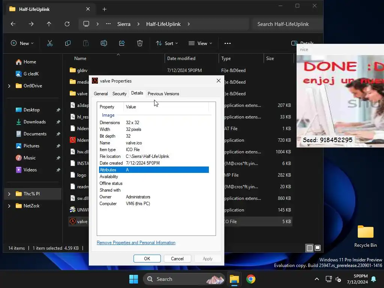Viewport: 384px width, 288px height.
Task: Click the taskbar Search box
Action: pos(184,279)
